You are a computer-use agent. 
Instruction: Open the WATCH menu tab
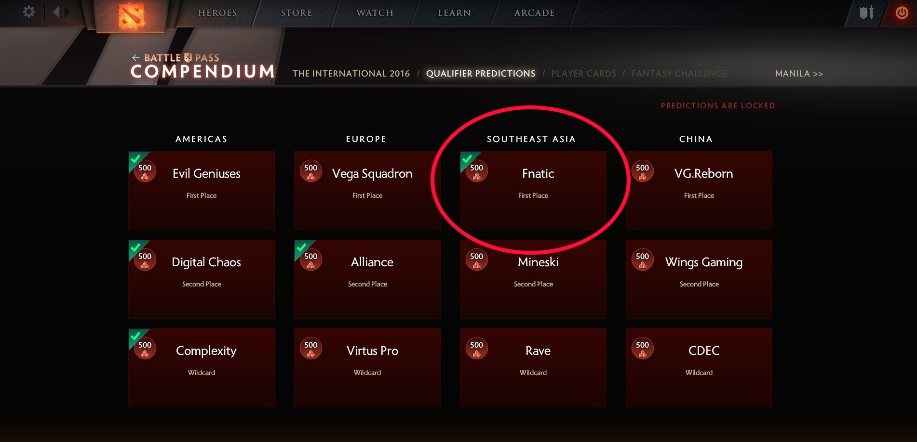click(375, 13)
